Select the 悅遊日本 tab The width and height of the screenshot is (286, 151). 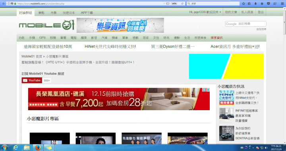click(69, 13)
